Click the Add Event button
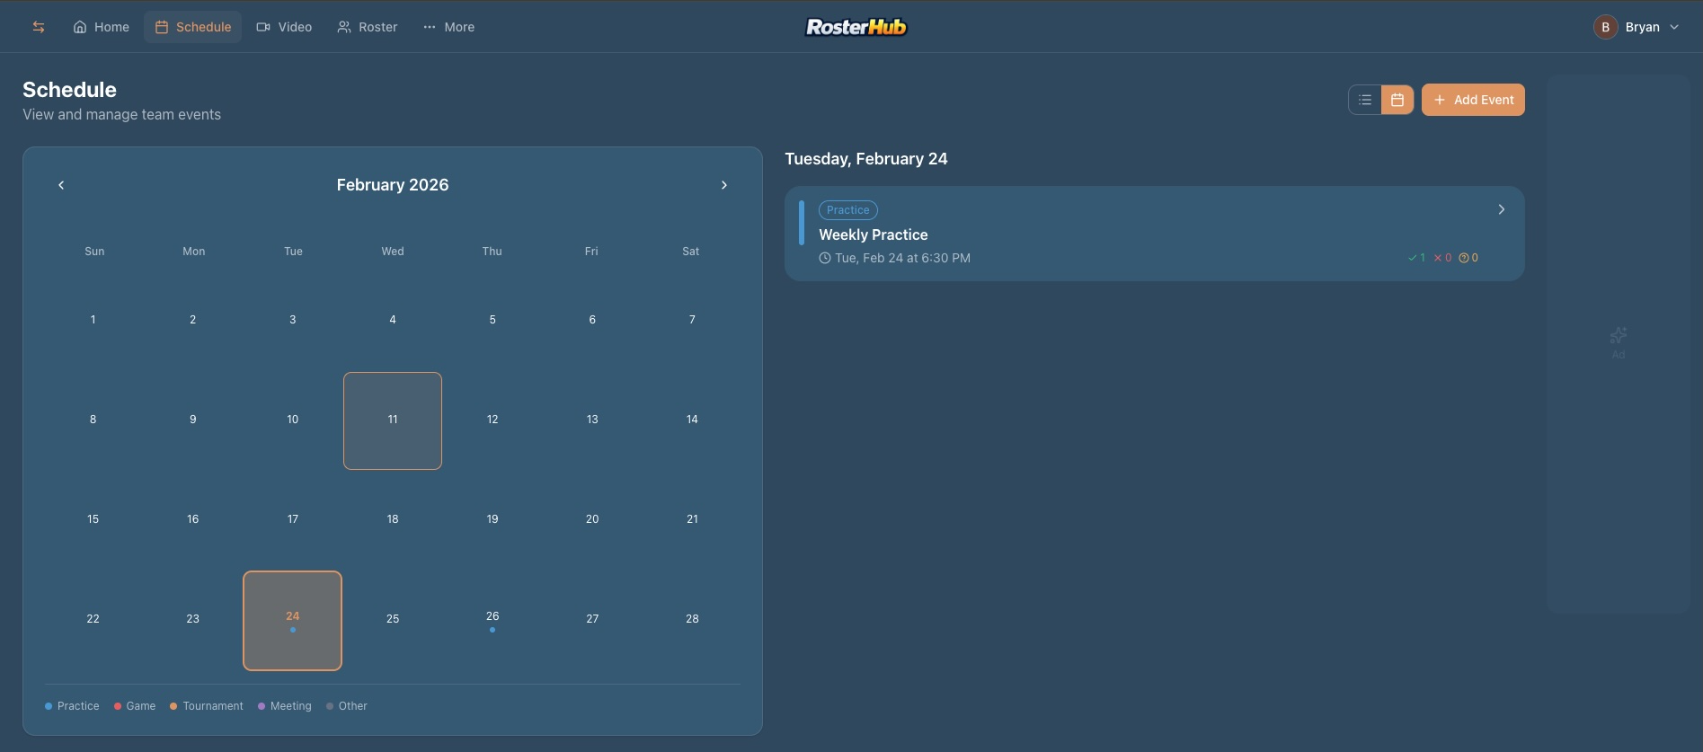The height and width of the screenshot is (752, 1703). click(x=1473, y=100)
